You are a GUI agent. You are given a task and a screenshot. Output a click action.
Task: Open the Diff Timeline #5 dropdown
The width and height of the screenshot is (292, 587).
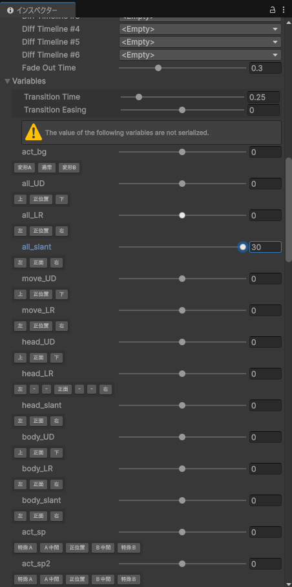point(200,42)
